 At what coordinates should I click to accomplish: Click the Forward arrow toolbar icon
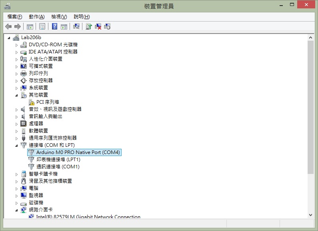pos(18,26)
